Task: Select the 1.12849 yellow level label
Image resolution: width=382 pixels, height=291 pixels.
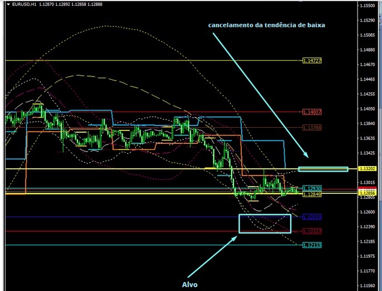Action: pos(312,194)
